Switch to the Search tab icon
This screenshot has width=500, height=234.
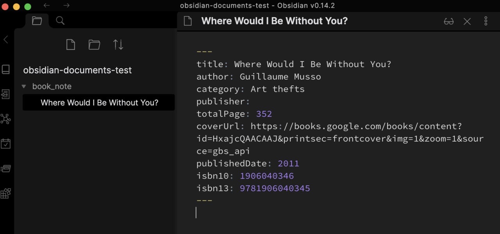pyautogui.click(x=60, y=21)
